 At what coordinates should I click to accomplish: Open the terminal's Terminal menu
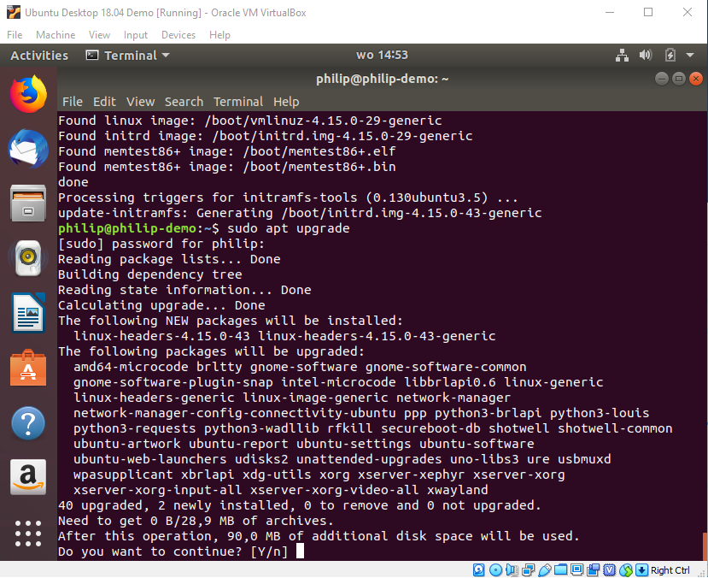tap(238, 102)
